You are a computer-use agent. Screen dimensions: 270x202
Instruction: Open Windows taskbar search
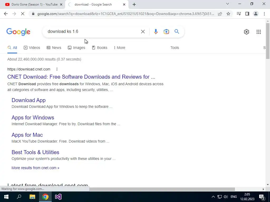tap(19, 197)
